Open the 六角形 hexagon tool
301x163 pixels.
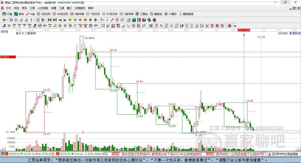pyautogui.click(x=171, y=14)
